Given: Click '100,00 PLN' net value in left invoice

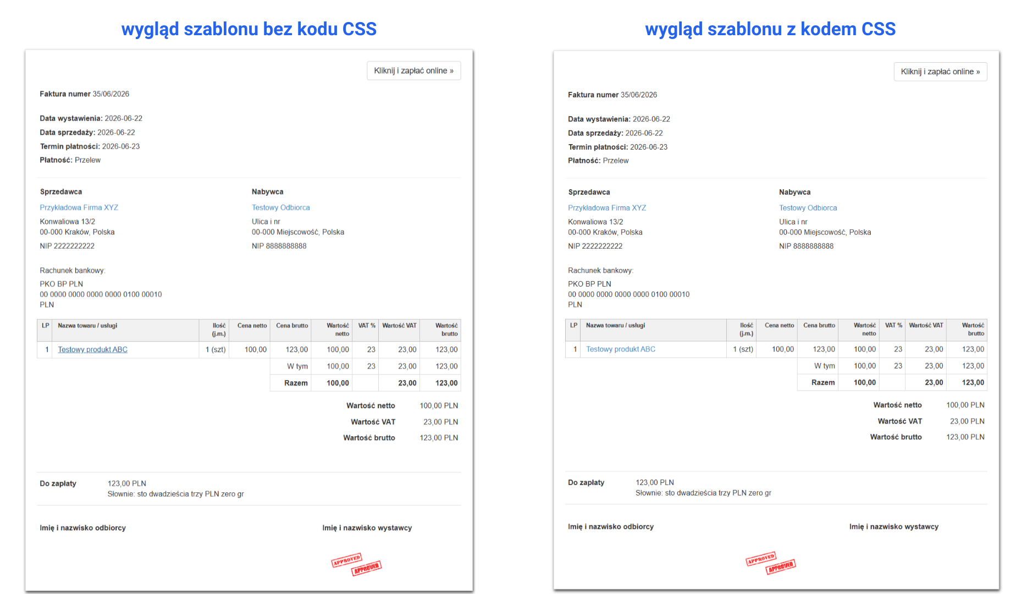Looking at the screenshot, I should pyautogui.click(x=439, y=405).
